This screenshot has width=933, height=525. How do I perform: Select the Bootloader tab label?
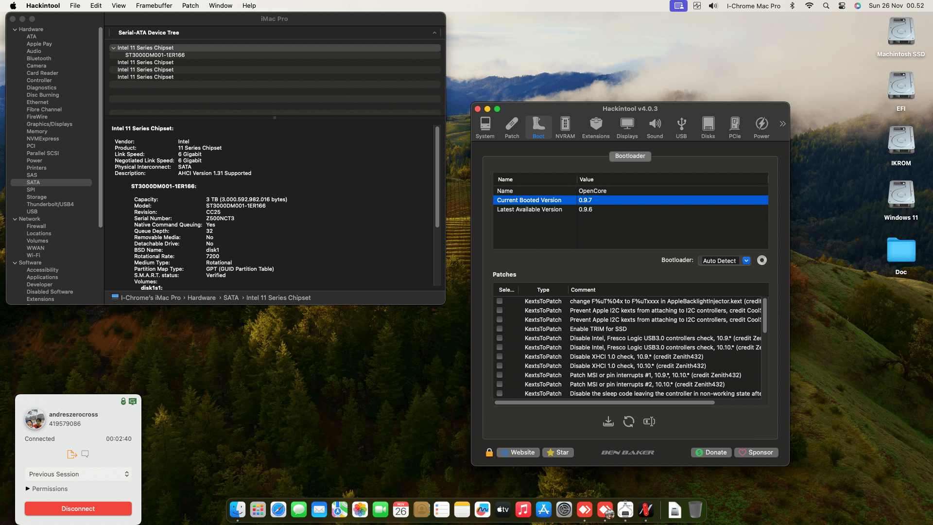coord(630,156)
